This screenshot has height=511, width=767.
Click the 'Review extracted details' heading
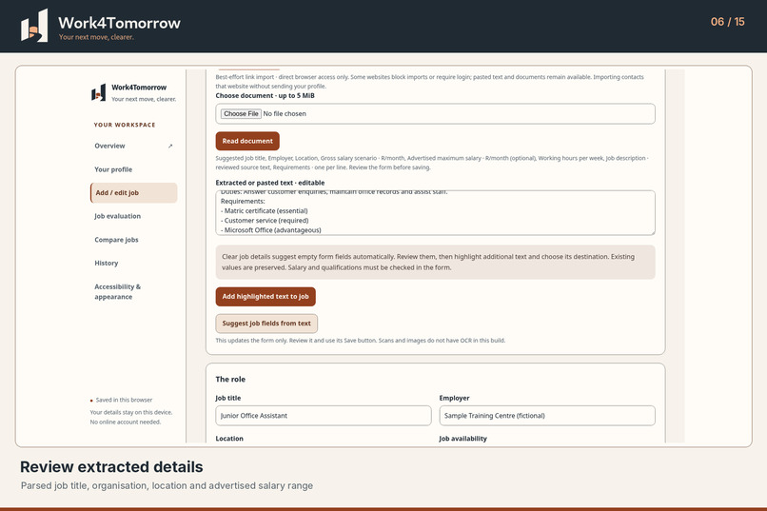point(111,466)
